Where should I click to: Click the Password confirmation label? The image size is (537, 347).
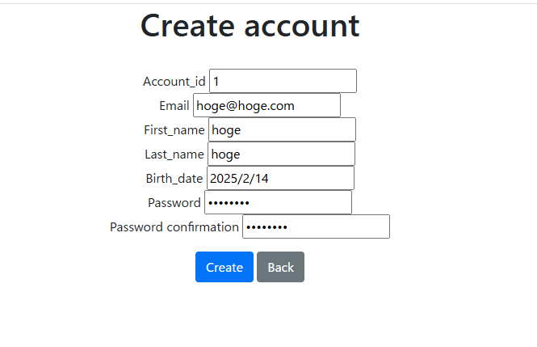(174, 227)
